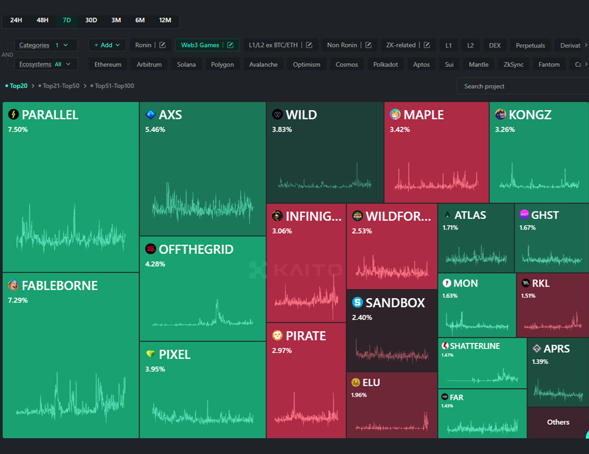Select the DEX category filter
Viewport: 589px width, 454px height.
click(495, 45)
